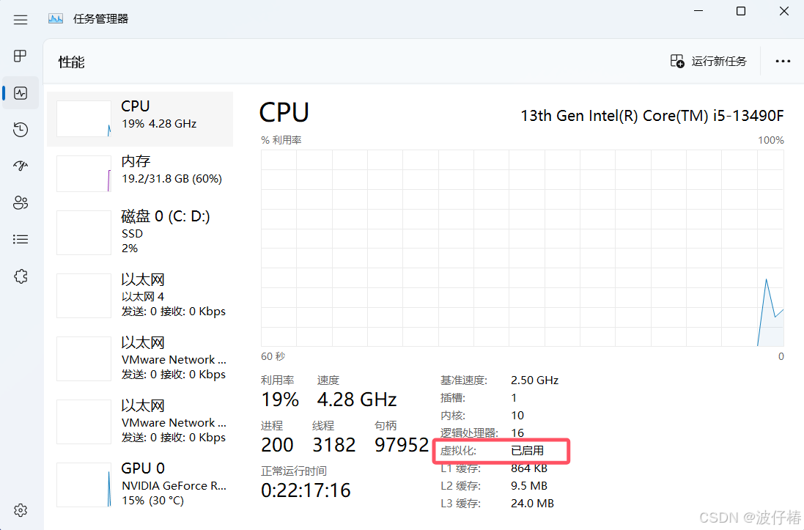Click the 60 秒 graph time label
Screen dimensions: 804x530
[273, 356]
